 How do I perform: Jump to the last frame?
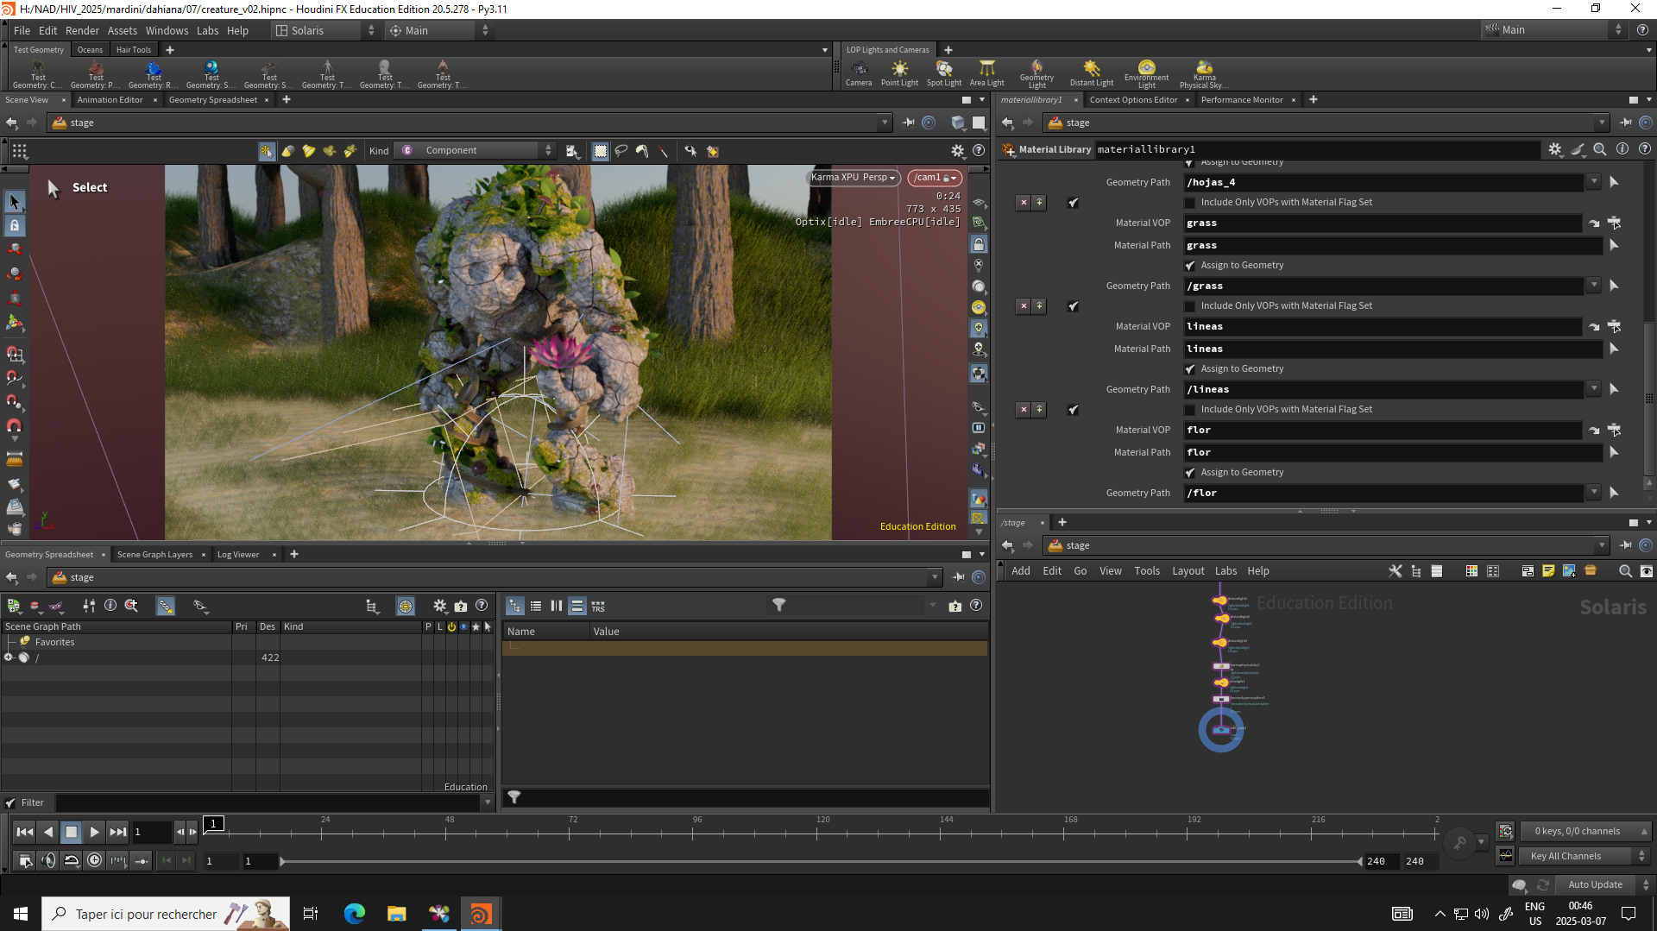click(x=118, y=833)
